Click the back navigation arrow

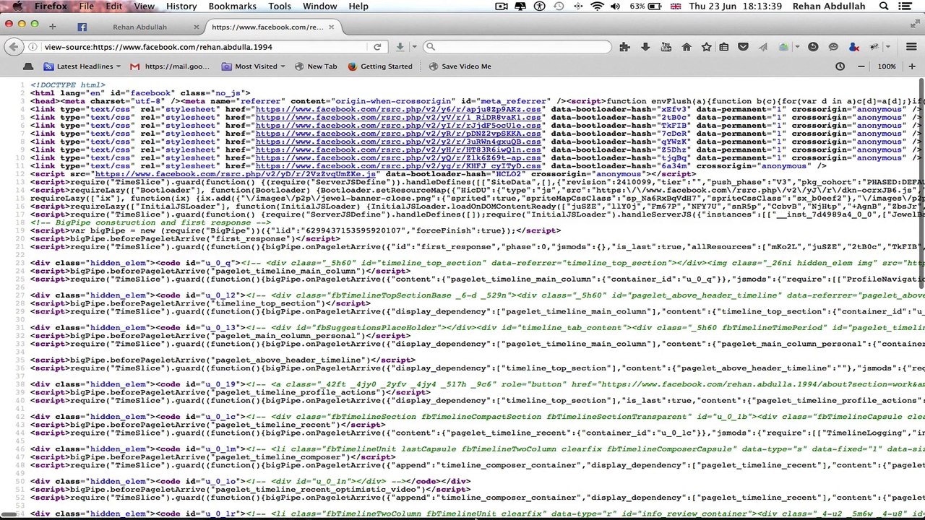point(14,47)
